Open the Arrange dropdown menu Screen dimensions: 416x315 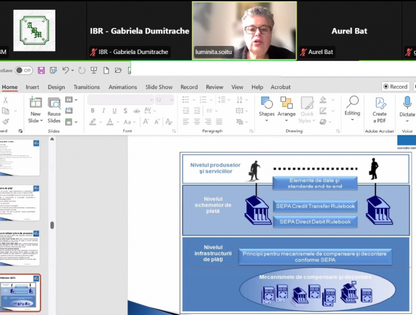point(286,109)
